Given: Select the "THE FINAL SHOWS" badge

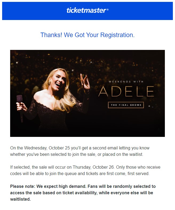Looking at the screenshot, I should 126,105.
